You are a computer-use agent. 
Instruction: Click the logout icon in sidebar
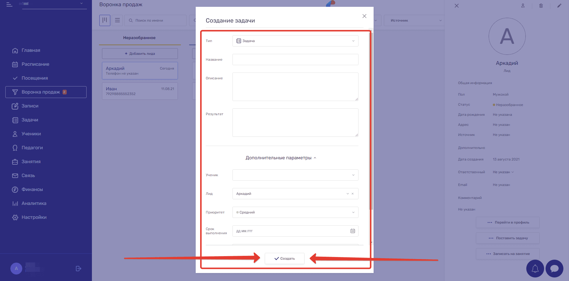pyautogui.click(x=78, y=269)
